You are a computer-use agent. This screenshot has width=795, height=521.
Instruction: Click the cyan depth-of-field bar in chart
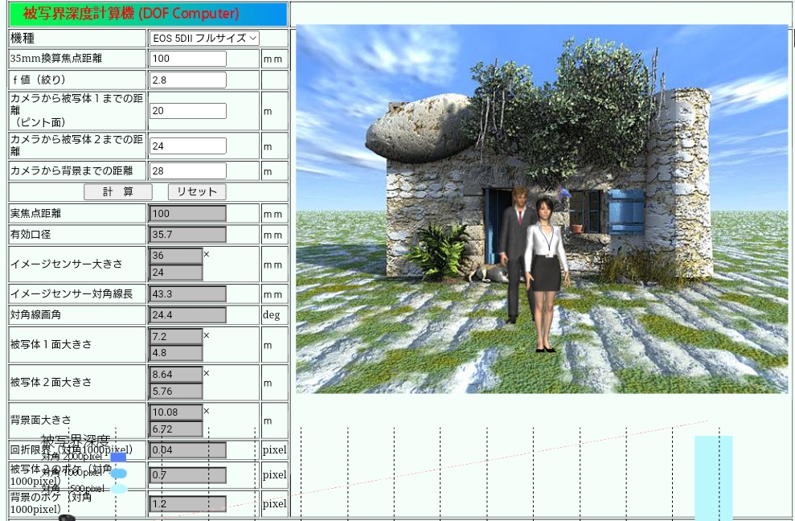coord(713,478)
